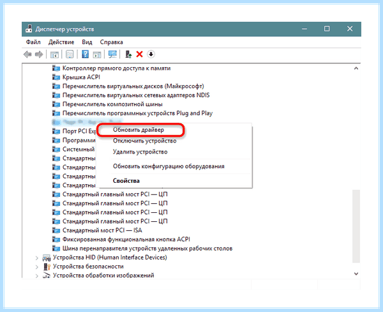Select Перечислитель программных устройств Plug and Play
Image resolution: width=383 pixels, height=312 pixels.
137,113
